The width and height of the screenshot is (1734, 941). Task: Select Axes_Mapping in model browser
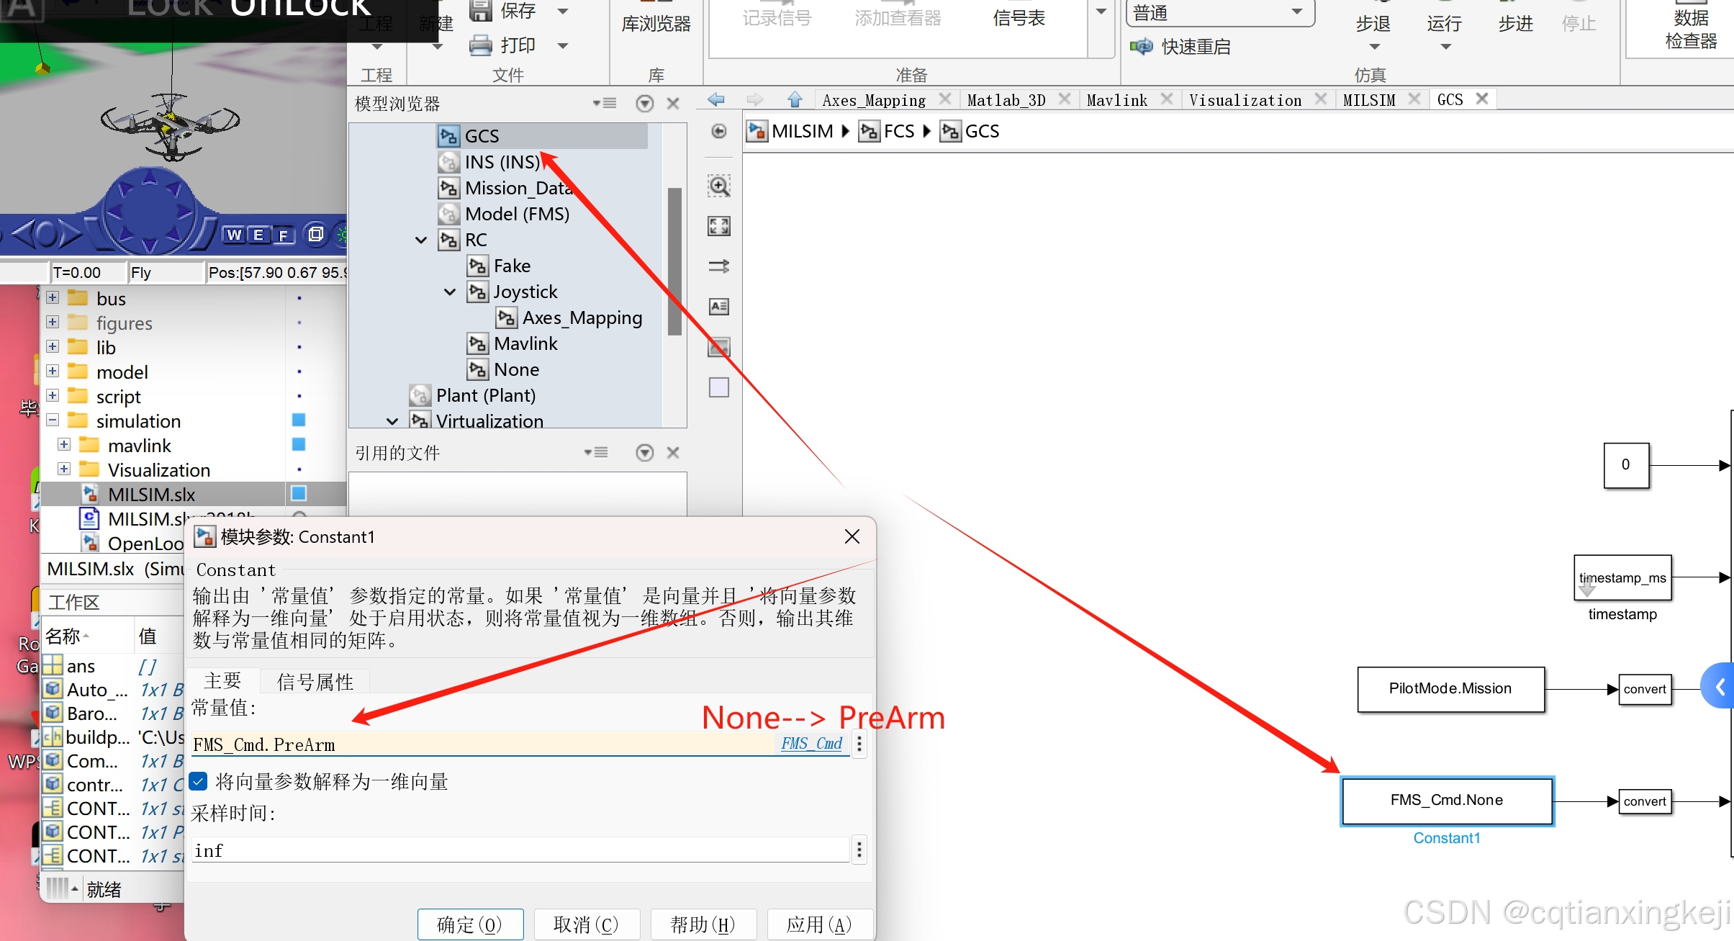click(x=582, y=318)
